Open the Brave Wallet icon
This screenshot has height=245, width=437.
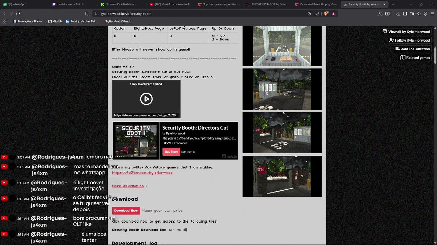(412, 14)
